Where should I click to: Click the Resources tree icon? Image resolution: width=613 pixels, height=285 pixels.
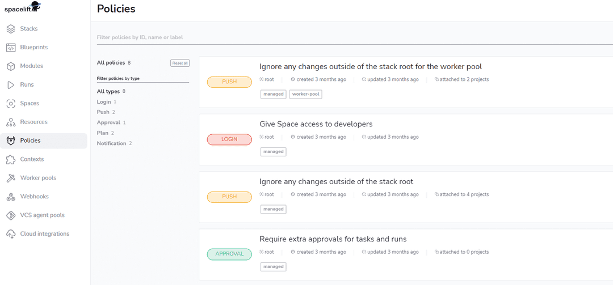tap(11, 122)
